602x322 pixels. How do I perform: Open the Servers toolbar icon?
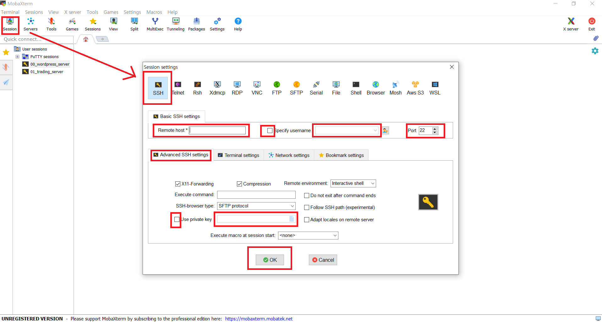(30, 24)
